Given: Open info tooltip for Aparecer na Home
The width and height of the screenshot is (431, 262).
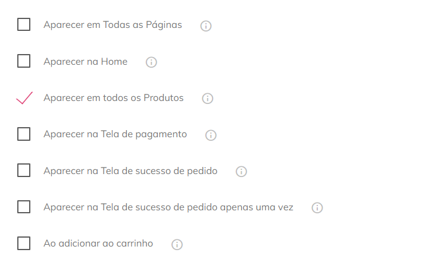Looking at the screenshot, I should pos(151,62).
